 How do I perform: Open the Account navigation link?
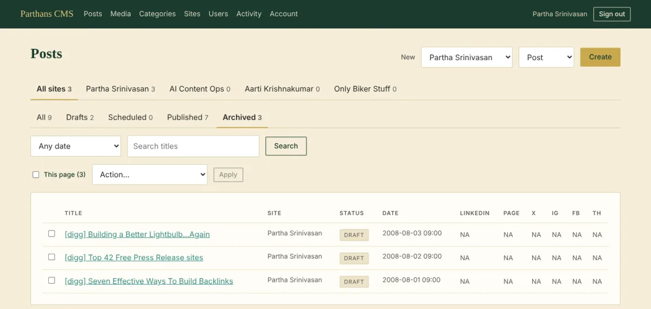(284, 14)
